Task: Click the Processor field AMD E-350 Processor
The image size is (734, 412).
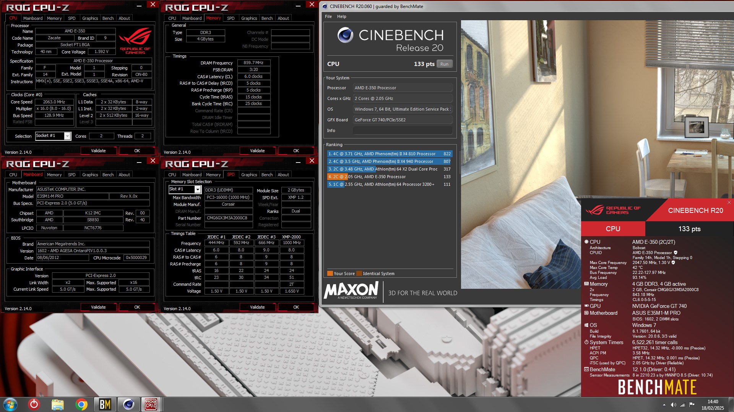Action: pyautogui.click(x=403, y=88)
